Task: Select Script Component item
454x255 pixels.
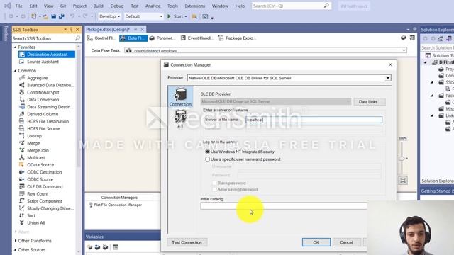Action: coord(45,201)
